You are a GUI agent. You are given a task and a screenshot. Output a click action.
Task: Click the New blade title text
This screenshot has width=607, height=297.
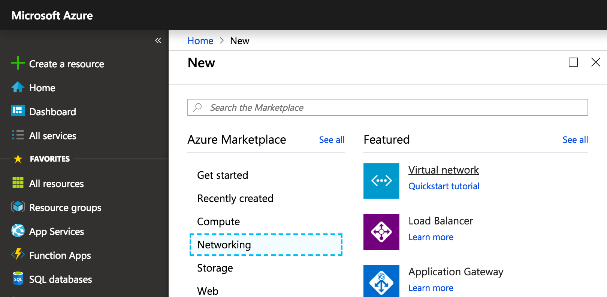[202, 63]
